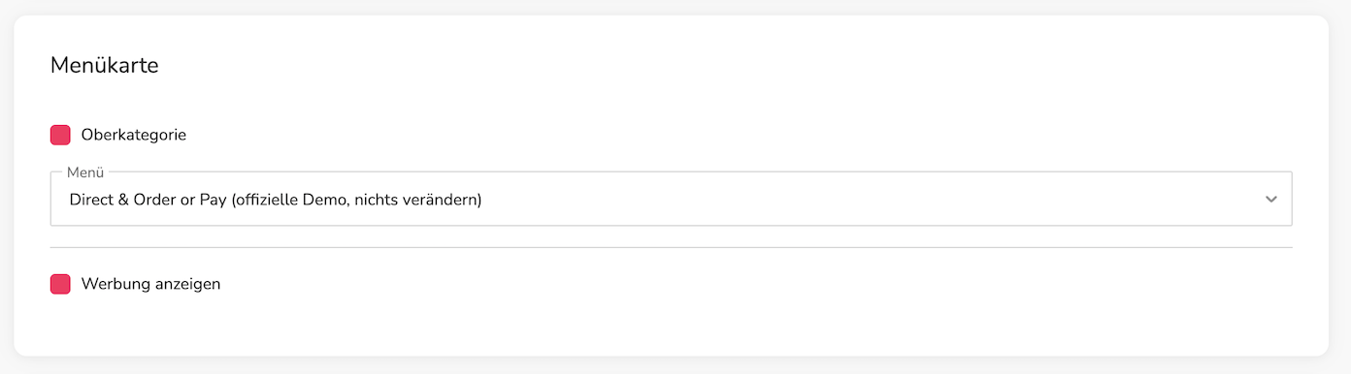The width and height of the screenshot is (1351, 374).
Task: Click the horizontal divider below the Menü field
Action: click(671, 247)
